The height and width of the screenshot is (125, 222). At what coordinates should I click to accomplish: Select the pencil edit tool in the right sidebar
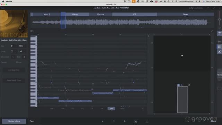click(219, 52)
